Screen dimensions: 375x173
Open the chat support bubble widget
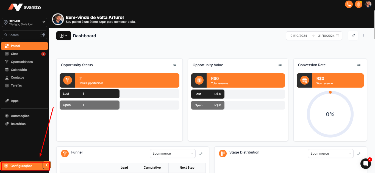point(365,164)
